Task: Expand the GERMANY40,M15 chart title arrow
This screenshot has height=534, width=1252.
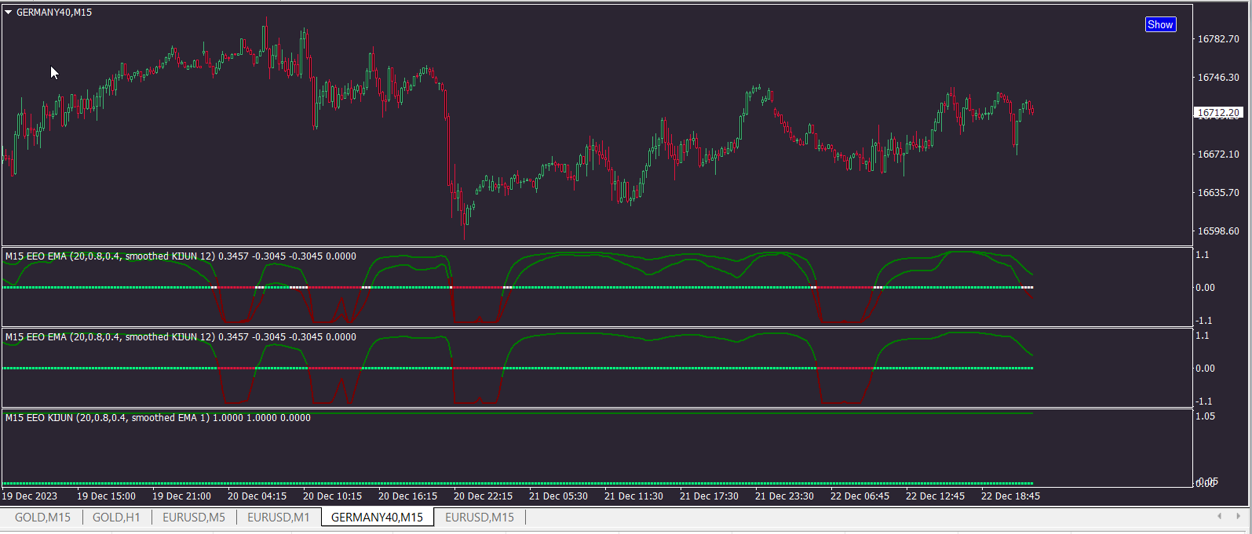Action: [x=9, y=13]
